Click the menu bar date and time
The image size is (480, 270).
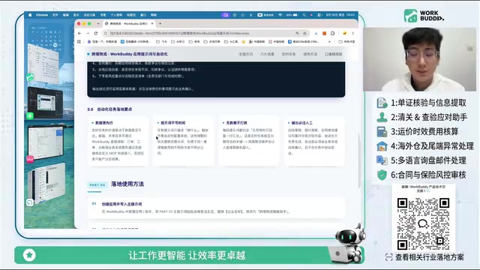coord(340,15)
